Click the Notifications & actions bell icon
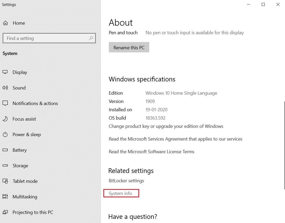This screenshot has height=223, width=285. pyautogui.click(x=5, y=103)
